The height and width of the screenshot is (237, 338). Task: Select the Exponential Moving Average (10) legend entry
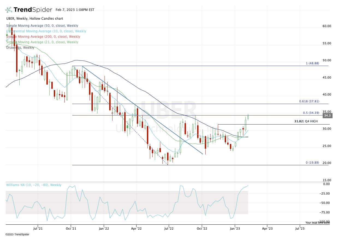click(46, 31)
